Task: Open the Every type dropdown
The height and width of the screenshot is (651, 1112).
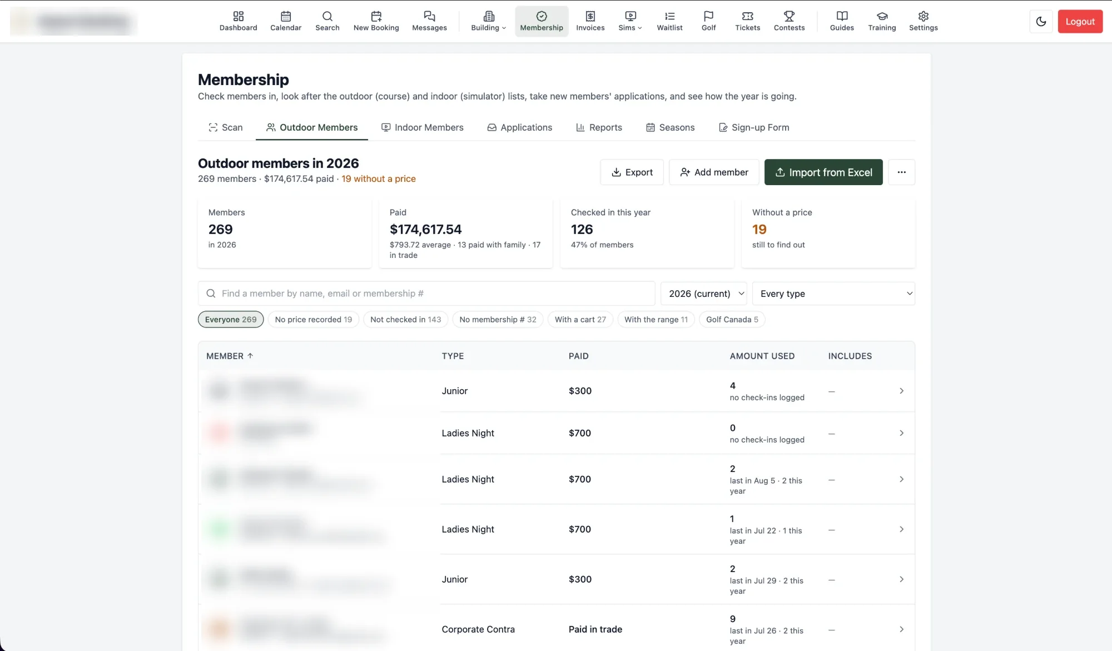Action: click(833, 294)
